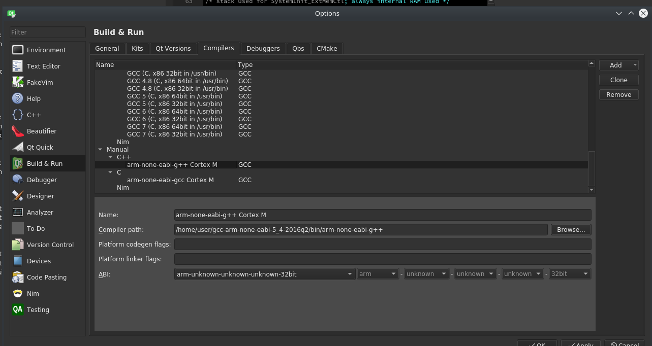Select the arm-none-eabi-gcc Cortex M compiler row
This screenshot has width=652, height=346.
pos(341,180)
